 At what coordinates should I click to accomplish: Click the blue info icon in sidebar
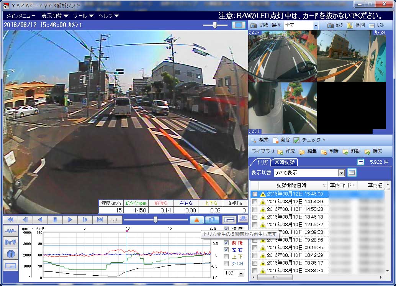pos(10,254)
